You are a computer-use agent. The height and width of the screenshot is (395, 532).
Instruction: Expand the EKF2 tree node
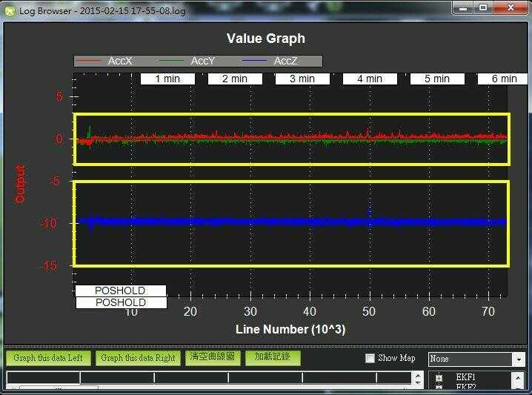point(439,388)
